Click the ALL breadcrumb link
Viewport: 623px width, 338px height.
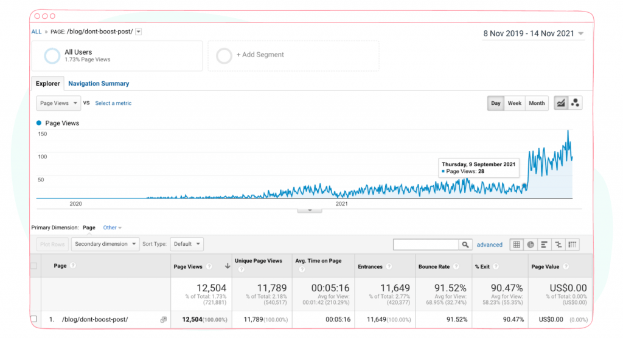[36, 32]
